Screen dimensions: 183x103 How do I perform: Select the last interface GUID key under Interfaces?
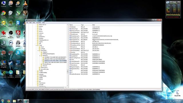coord(55,62)
